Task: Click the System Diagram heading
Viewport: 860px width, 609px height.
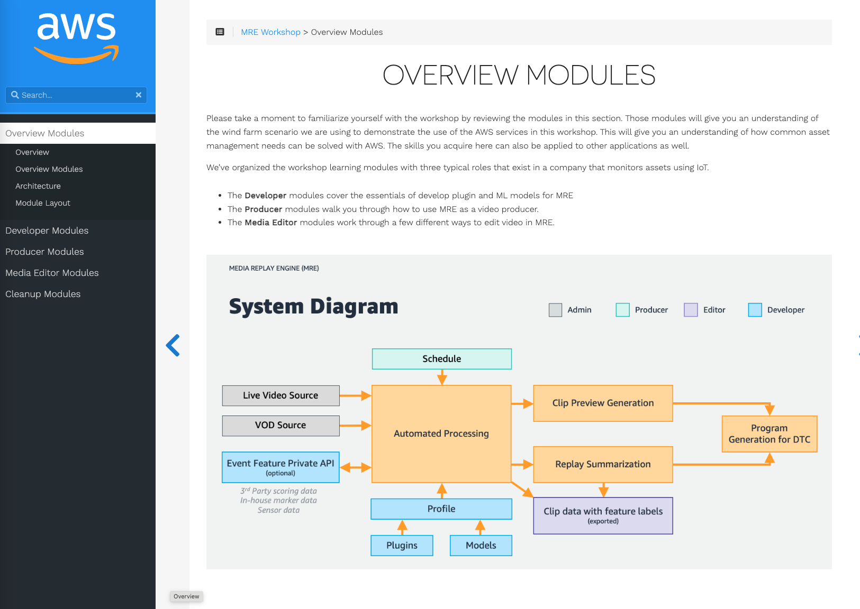Action: pos(313,307)
